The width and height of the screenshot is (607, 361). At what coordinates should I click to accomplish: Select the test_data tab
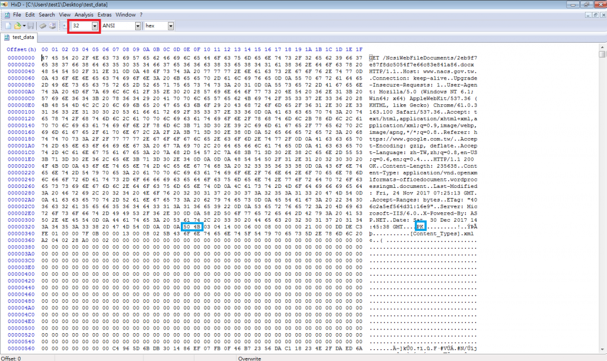click(19, 37)
